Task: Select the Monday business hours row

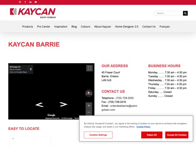Action: point(167,72)
